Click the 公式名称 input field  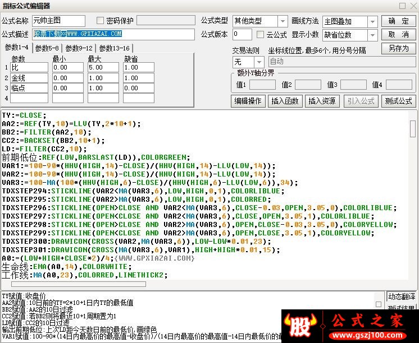58,21
